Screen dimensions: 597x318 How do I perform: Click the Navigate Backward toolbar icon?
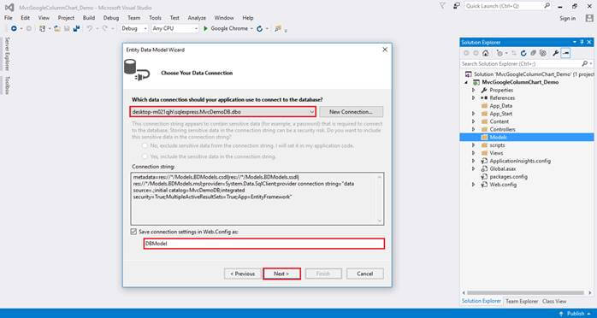click(14, 28)
